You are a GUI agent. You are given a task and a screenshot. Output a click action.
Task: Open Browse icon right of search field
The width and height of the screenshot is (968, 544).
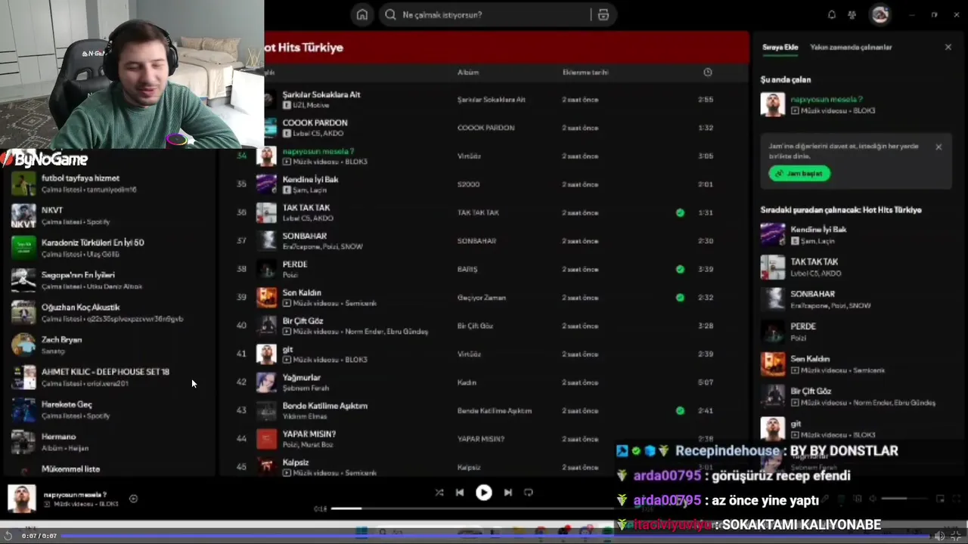point(603,15)
